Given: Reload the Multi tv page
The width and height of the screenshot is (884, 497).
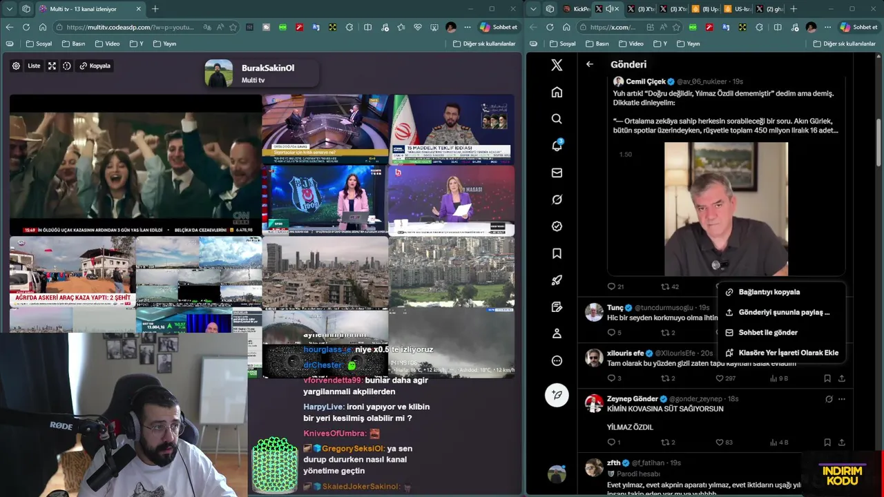Looking at the screenshot, I should tap(26, 27).
